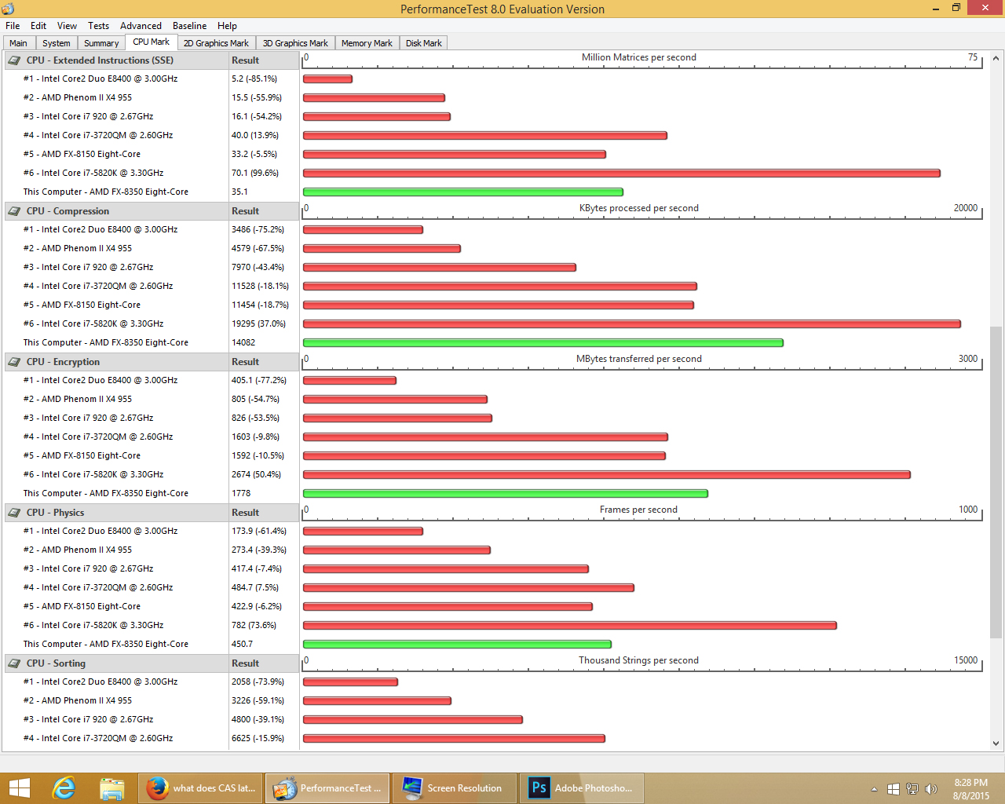Select the Sorting row for Intel Core2 Duo E8400
Screen dimensions: 1005x804
coord(100,682)
